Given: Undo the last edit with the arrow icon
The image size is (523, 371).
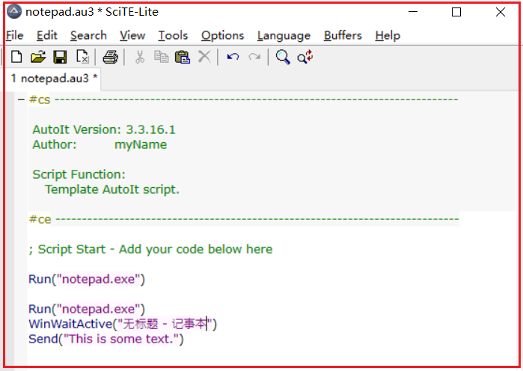Looking at the screenshot, I should pyautogui.click(x=233, y=57).
